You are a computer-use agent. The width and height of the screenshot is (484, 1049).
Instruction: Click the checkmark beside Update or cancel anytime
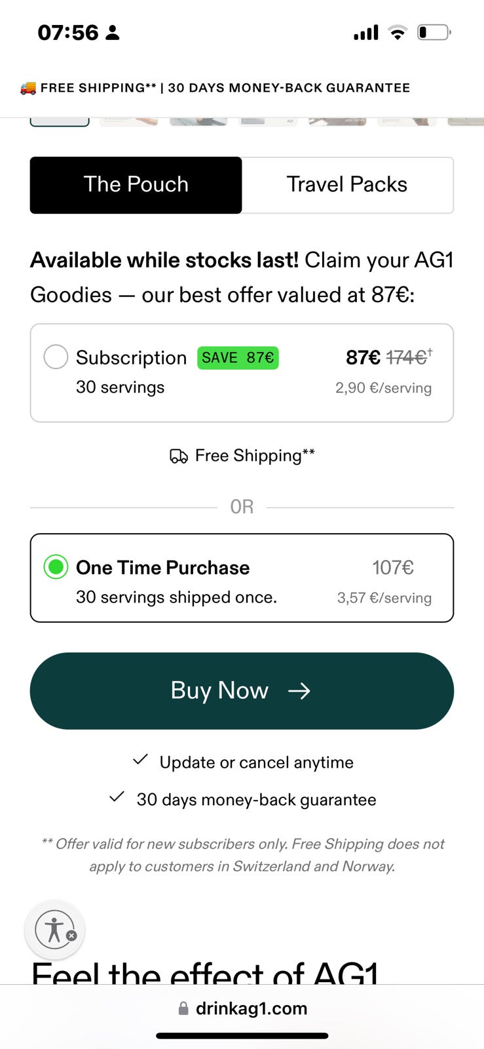(x=140, y=761)
